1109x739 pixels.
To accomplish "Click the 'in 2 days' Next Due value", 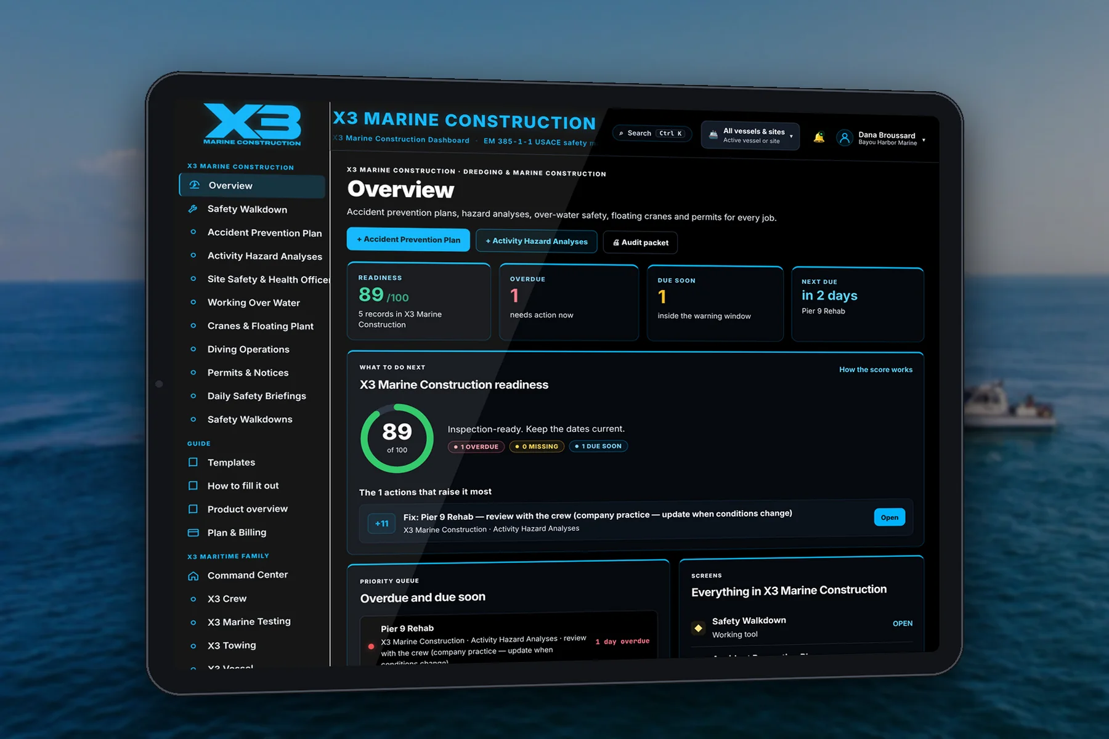I will click(829, 296).
